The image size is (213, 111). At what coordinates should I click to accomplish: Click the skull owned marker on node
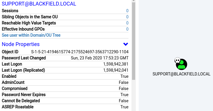click(x=177, y=60)
